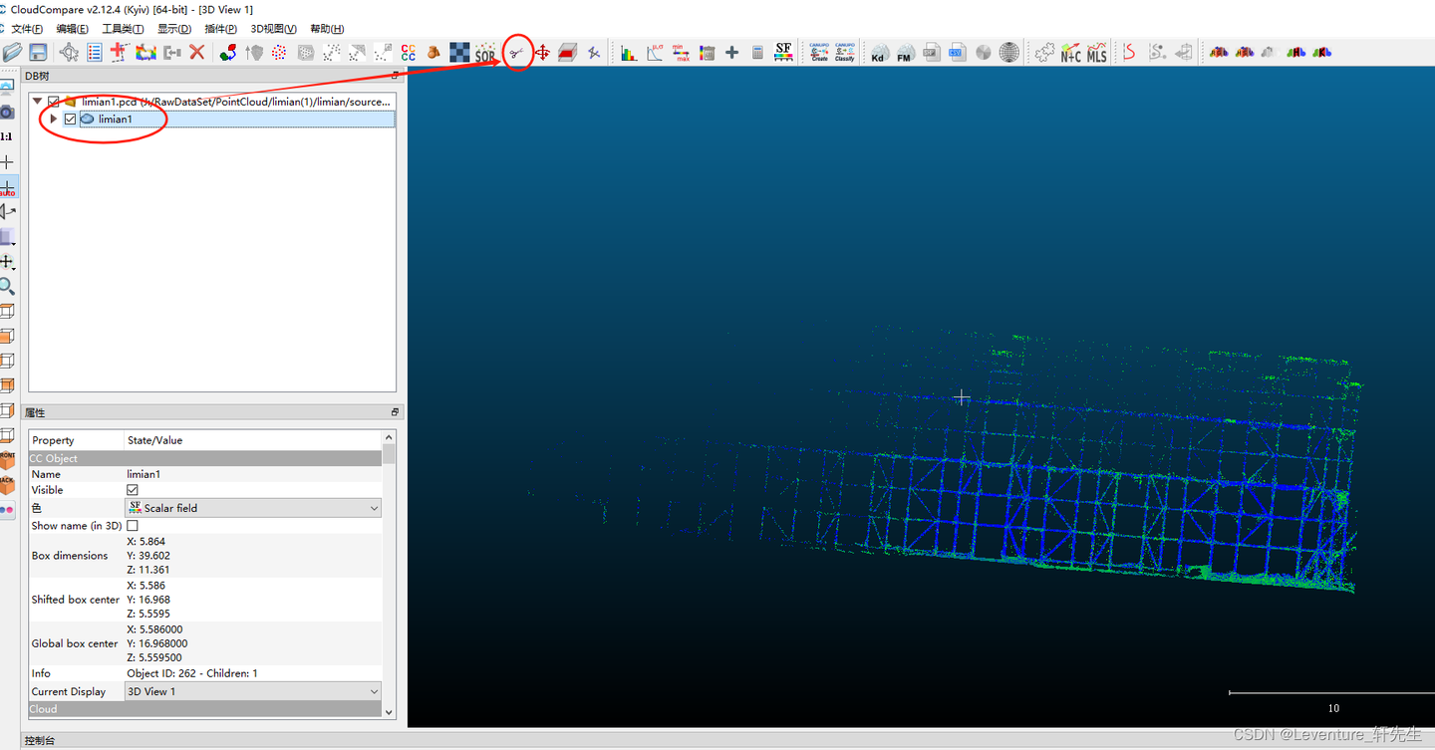Image resolution: width=1435 pixels, height=750 pixels.
Task: Run the SOR filter tool
Action: 485,53
